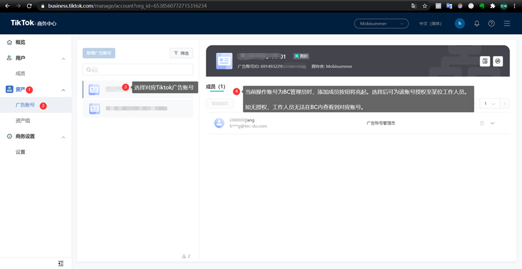Screen dimensions: 522x269
Task: Click the blue user avatar 'h'
Action: pos(460,24)
